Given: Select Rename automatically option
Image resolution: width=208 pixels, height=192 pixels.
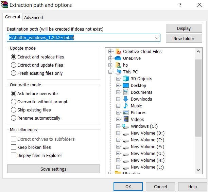Looking at the screenshot, I should [x=14, y=118].
